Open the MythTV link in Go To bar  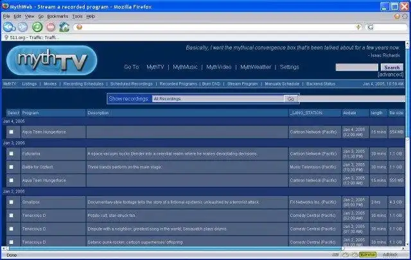click(155, 67)
